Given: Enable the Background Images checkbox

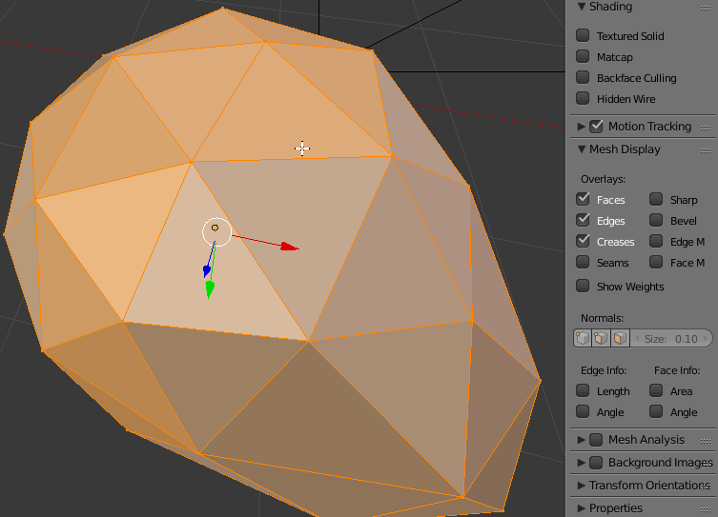Looking at the screenshot, I should click(596, 463).
